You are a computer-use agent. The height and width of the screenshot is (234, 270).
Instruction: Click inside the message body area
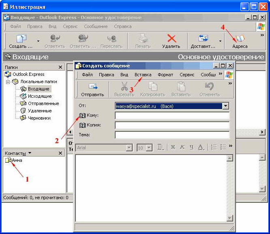pyautogui.click(x=151, y=188)
